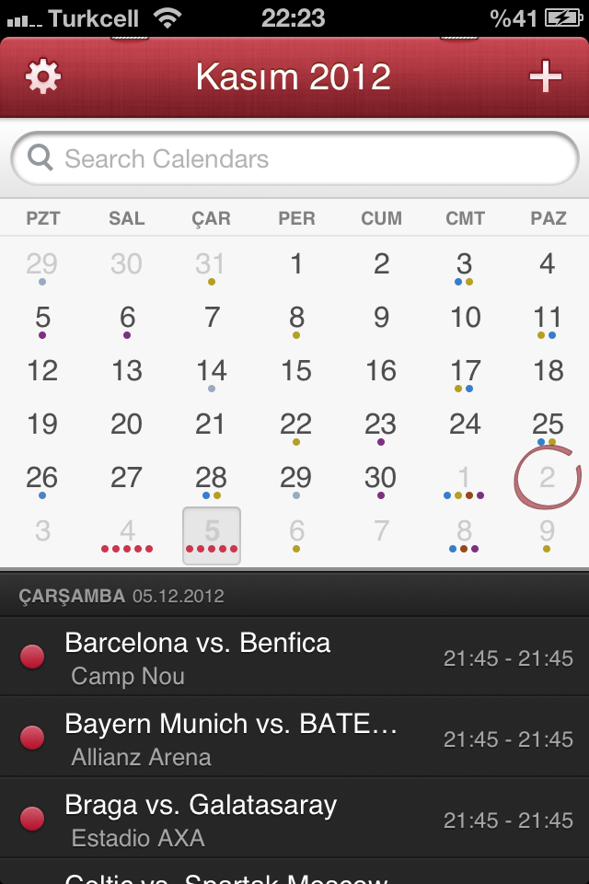The width and height of the screenshot is (589, 884).
Task: Tap the Wi-Fi icon in status bar
Action: (167, 18)
